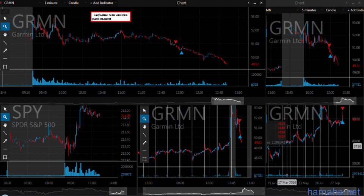Click '214.05' last price on SPY axis
Screen dimensions: 364x196
coord(126,116)
